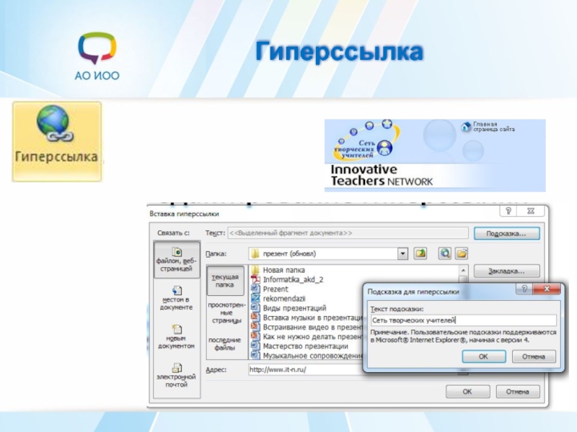The image size is (577, 432).
Task: Click the browse for file folder icon
Action: 462,253
